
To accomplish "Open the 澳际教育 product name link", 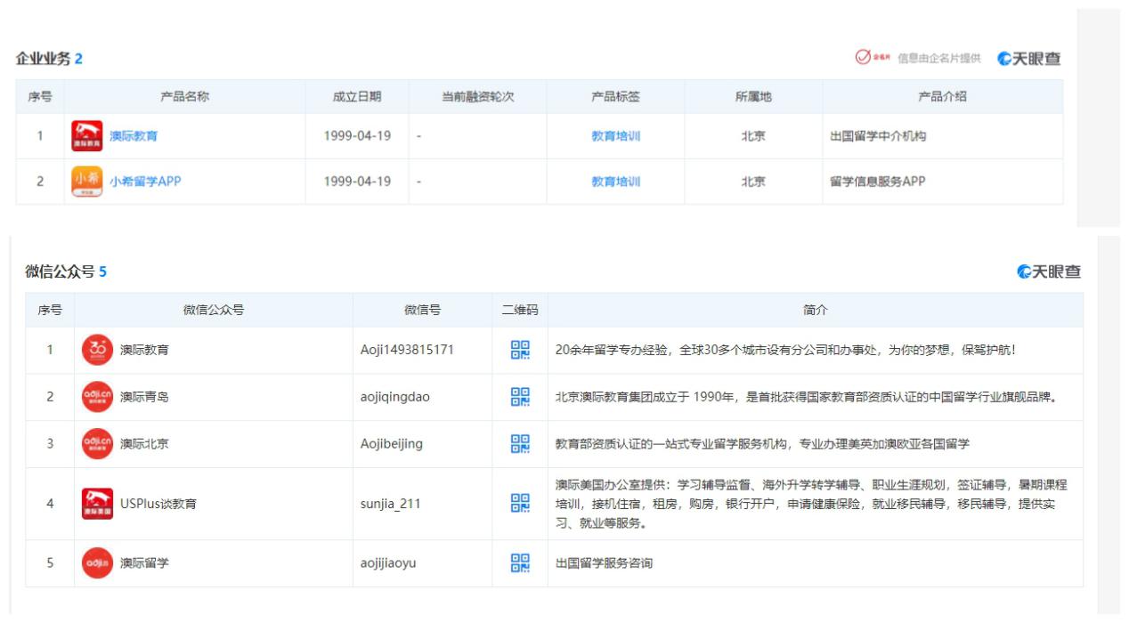I will point(134,136).
